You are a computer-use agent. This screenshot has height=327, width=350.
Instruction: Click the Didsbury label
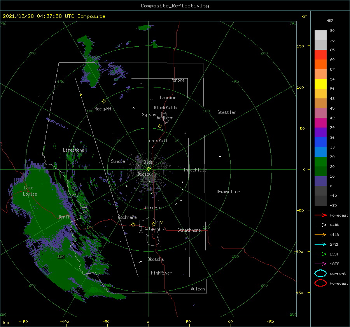click(x=147, y=174)
